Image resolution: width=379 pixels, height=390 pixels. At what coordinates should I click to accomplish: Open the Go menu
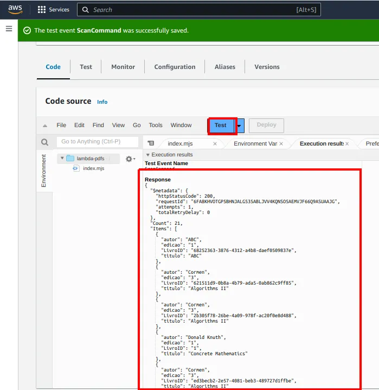click(x=137, y=125)
